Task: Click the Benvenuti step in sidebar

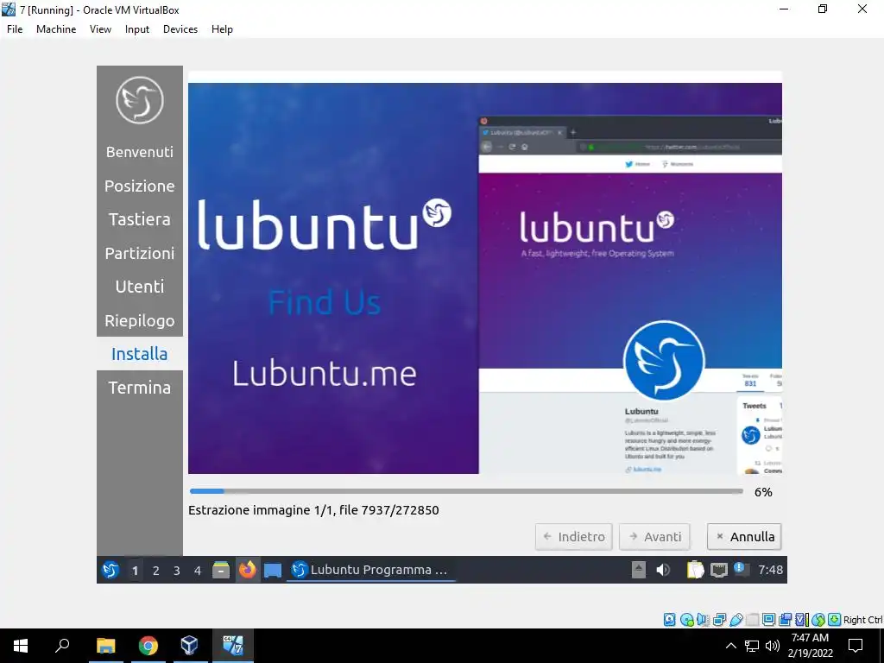Action: click(x=140, y=152)
